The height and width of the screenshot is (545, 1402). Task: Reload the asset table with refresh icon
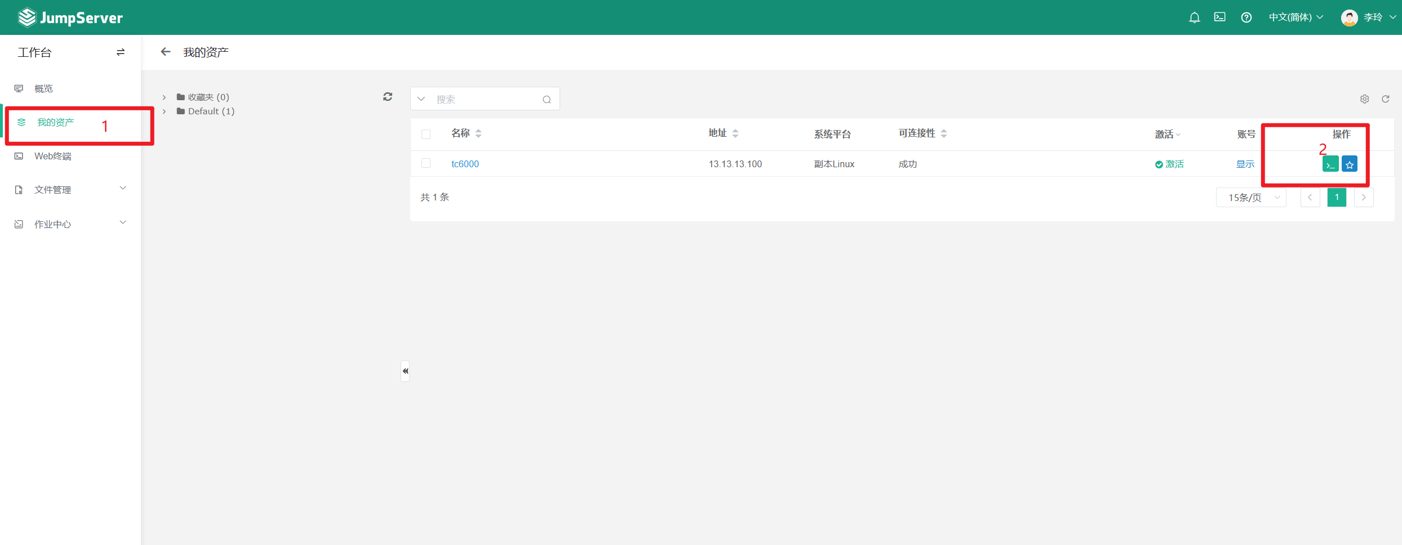pos(1386,99)
